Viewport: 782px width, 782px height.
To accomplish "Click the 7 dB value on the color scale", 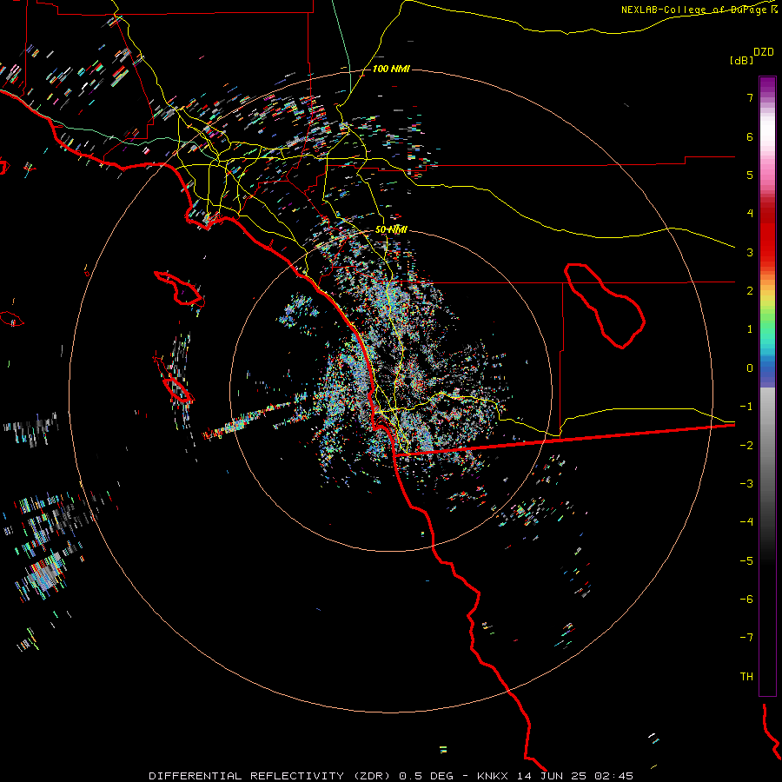I will click(750, 97).
